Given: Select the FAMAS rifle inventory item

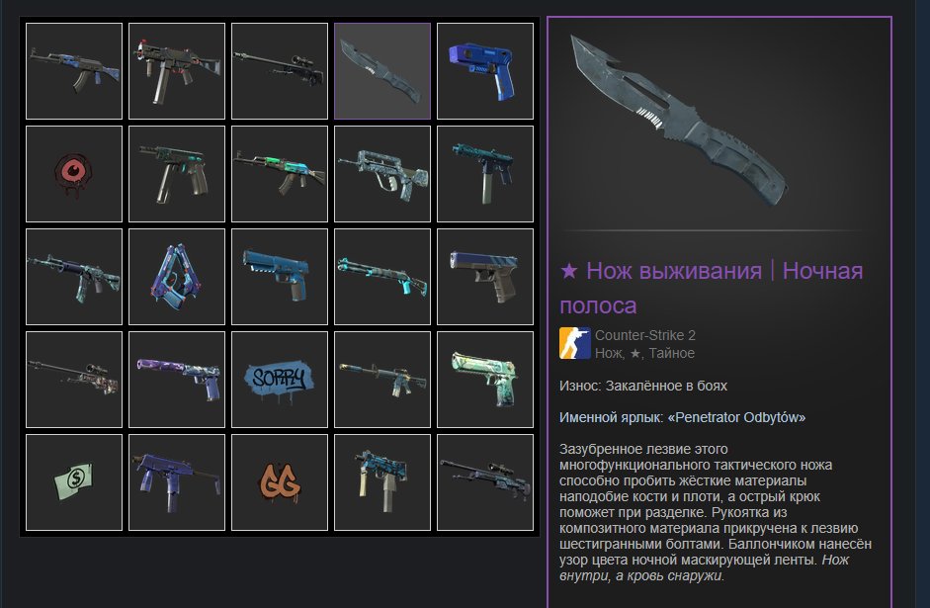Looking at the screenshot, I should coord(382,174).
